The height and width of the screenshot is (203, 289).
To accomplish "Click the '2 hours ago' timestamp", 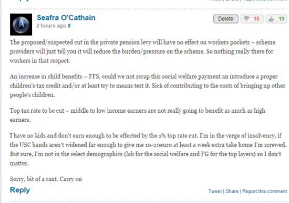I will coord(51,26).
